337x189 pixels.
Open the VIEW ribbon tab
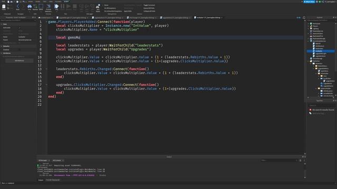click(x=51, y=2)
